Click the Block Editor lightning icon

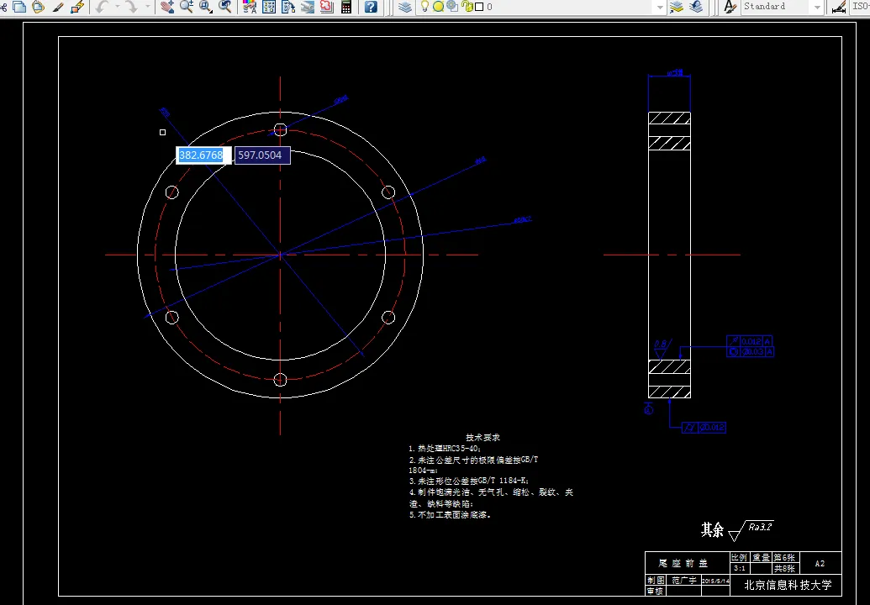pyautogui.click(x=77, y=7)
